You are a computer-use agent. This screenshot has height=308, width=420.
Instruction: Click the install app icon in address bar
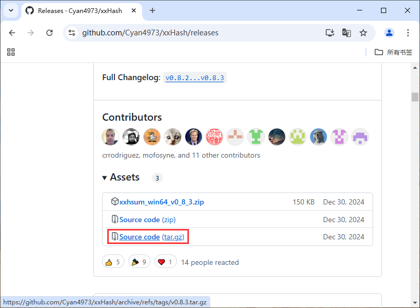point(330,33)
